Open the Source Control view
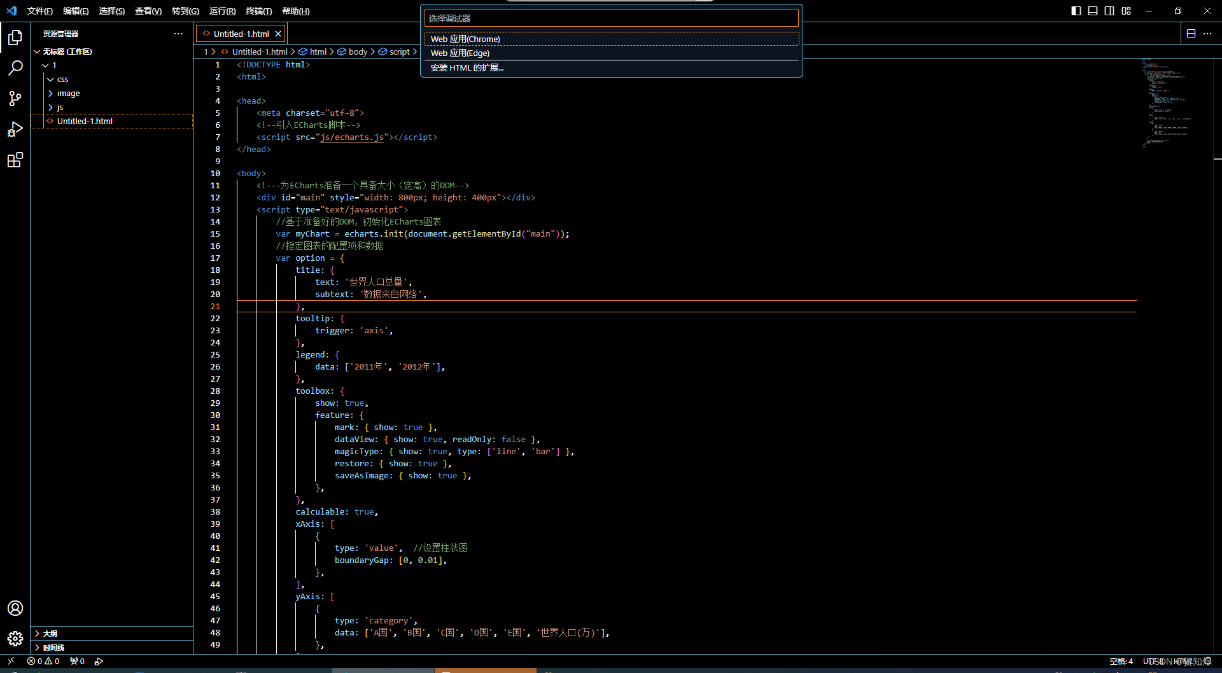 [x=15, y=99]
